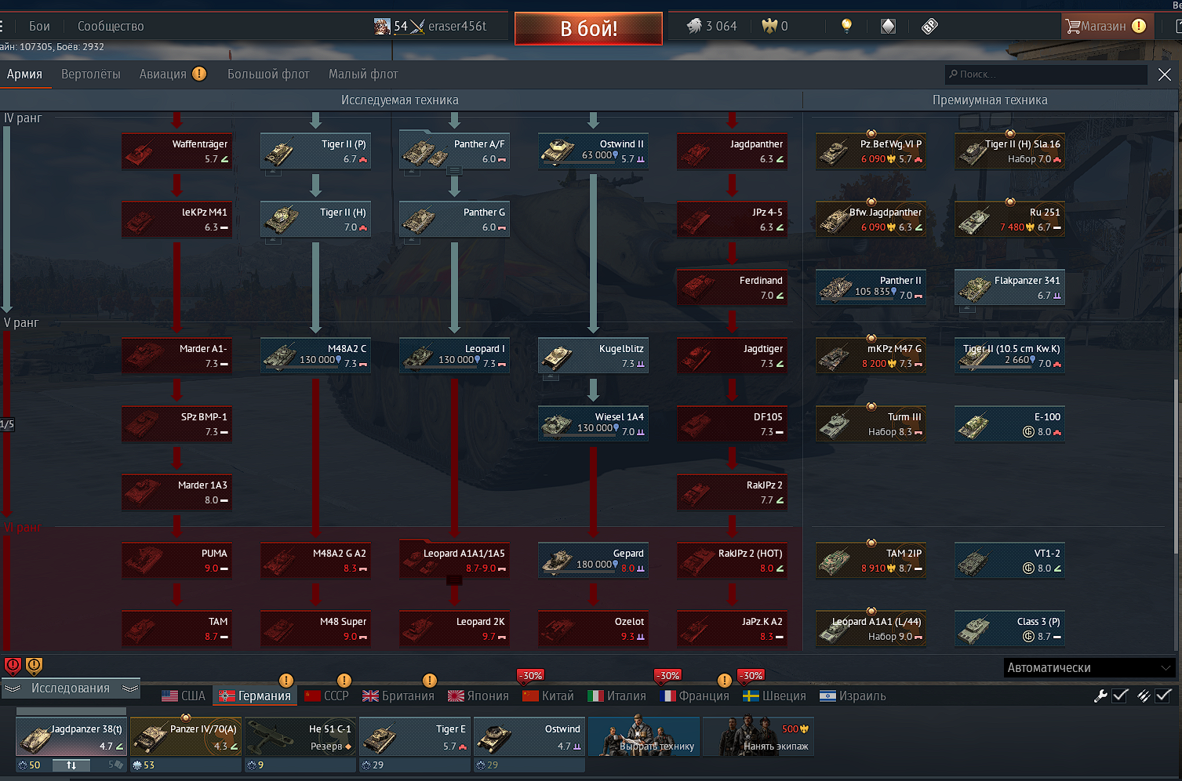Select premium Pz.Bef.Wg.VI P card
The image size is (1182, 781).
point(871,151)
